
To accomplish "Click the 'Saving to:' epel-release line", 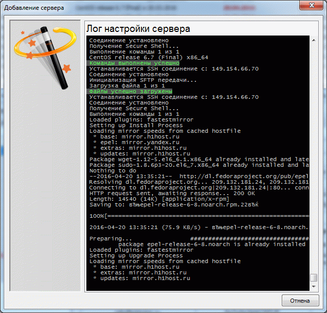I will coord(174,204).
